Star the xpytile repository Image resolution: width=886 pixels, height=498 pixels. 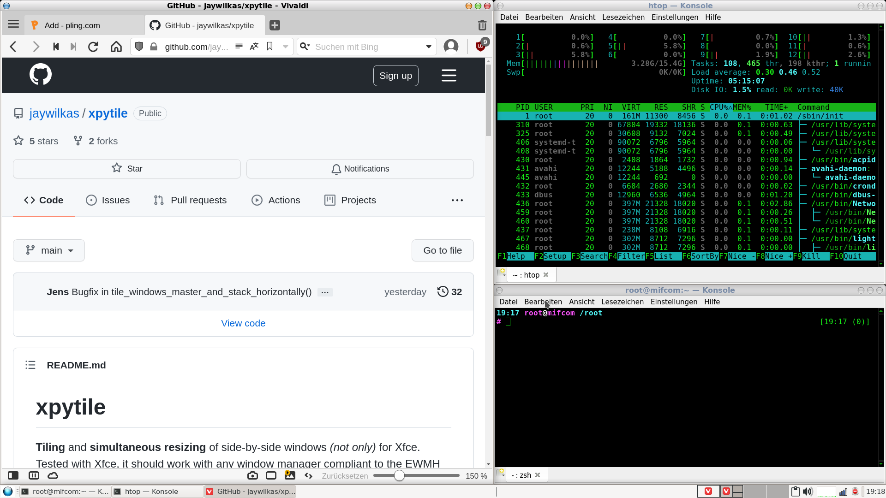point(127,169)
